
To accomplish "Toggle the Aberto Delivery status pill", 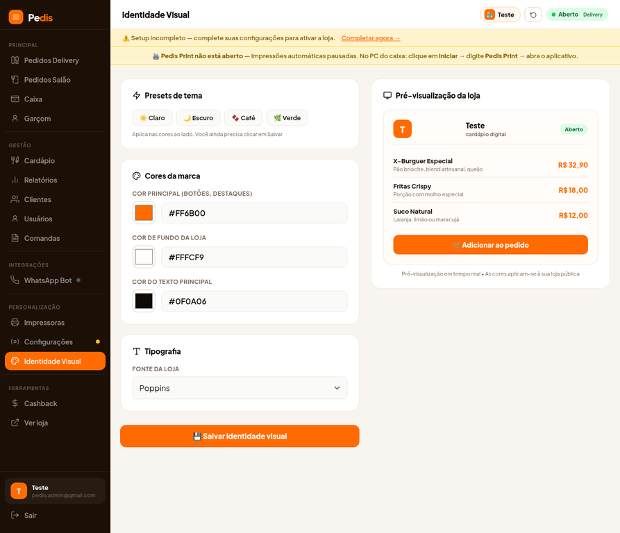I will [577, 15].
